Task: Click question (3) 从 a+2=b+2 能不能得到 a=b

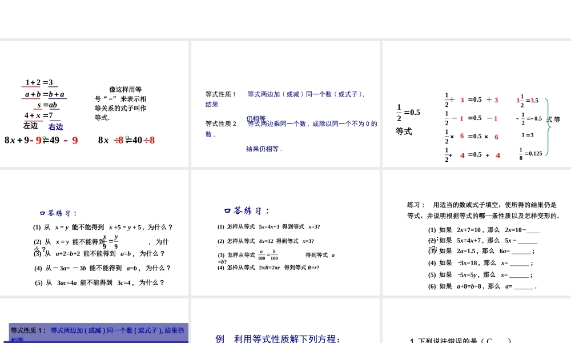Action: click(99, 254)
